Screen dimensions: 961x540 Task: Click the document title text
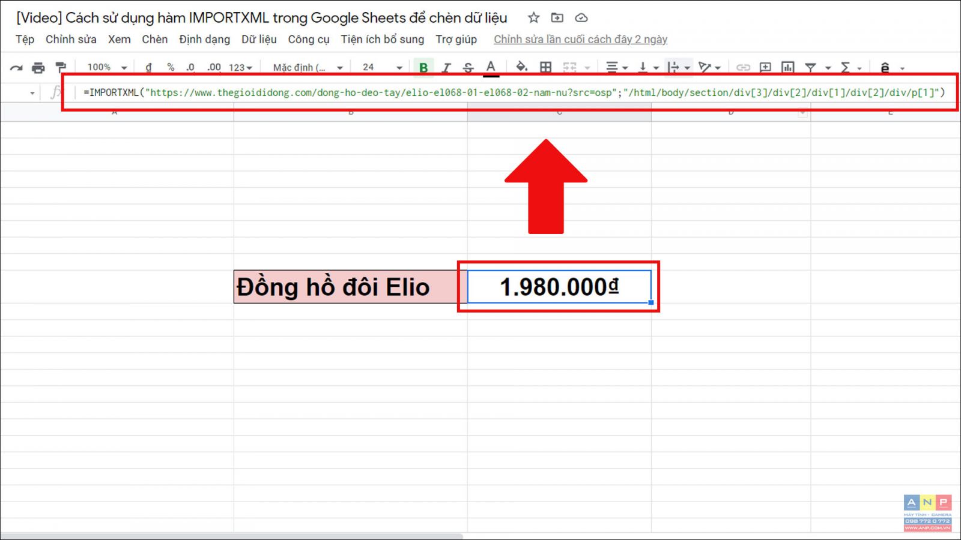[x=262, y=18]
